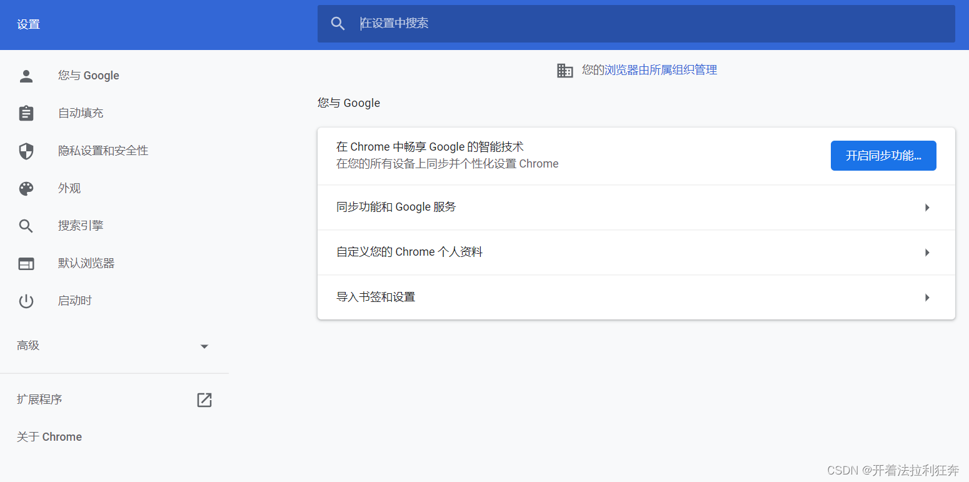This screenshot has width=969, height=482.
Task: Open the 您与 Google sidebar section
Action: pos(89,76)
